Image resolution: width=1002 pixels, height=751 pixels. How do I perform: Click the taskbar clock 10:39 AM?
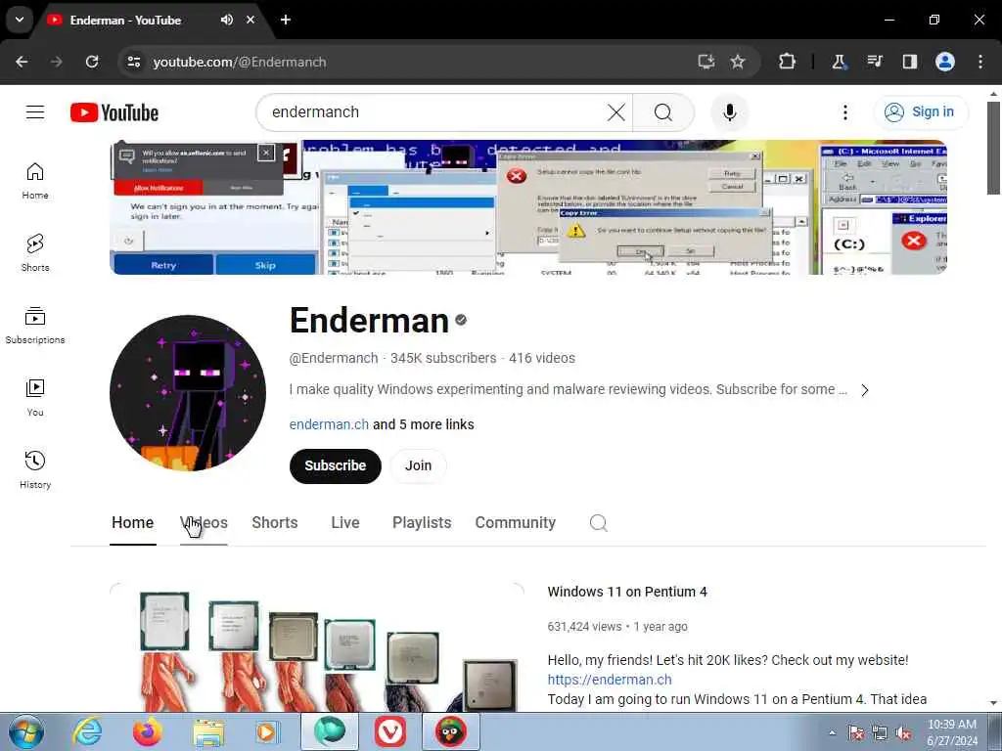tap(951, 732)
